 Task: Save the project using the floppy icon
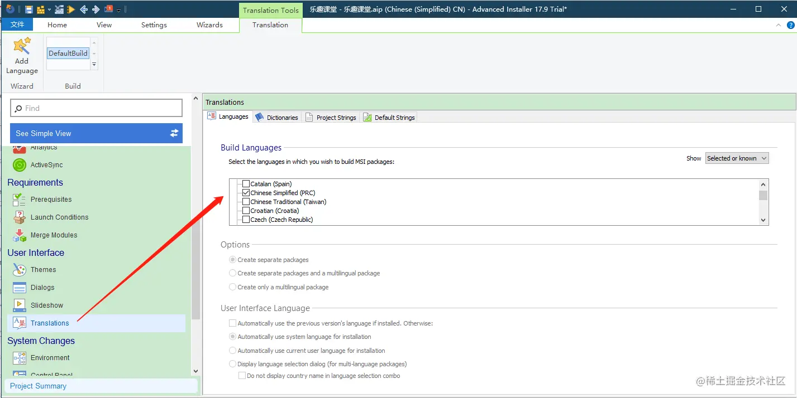pyautogui.click(x=28, y=9)
